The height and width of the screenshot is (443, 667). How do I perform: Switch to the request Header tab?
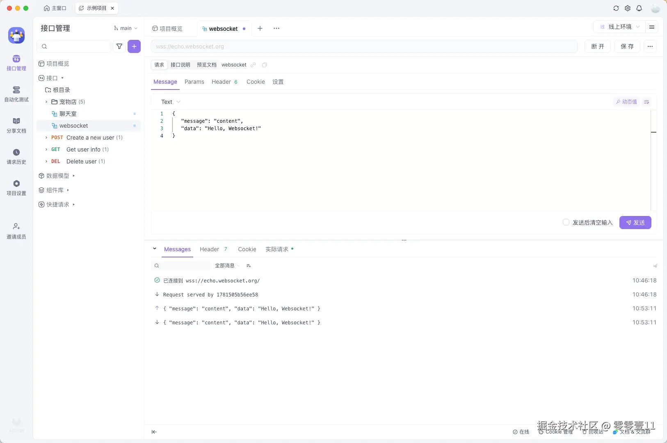(224, 82)
